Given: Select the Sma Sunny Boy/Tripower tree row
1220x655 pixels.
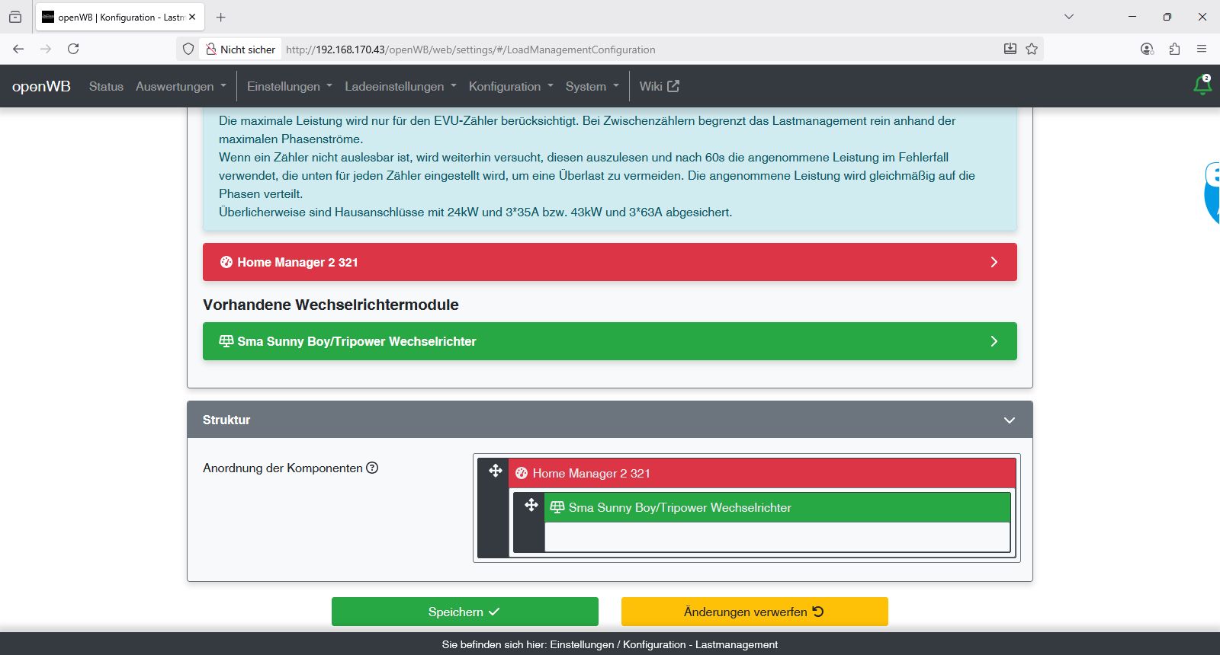Looking at the screenshot, I should click(777, 507).
